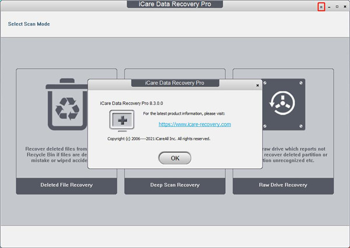Click the recycle bin icon
The height and width of the screenshot is (248, 350).
[66, 104]
